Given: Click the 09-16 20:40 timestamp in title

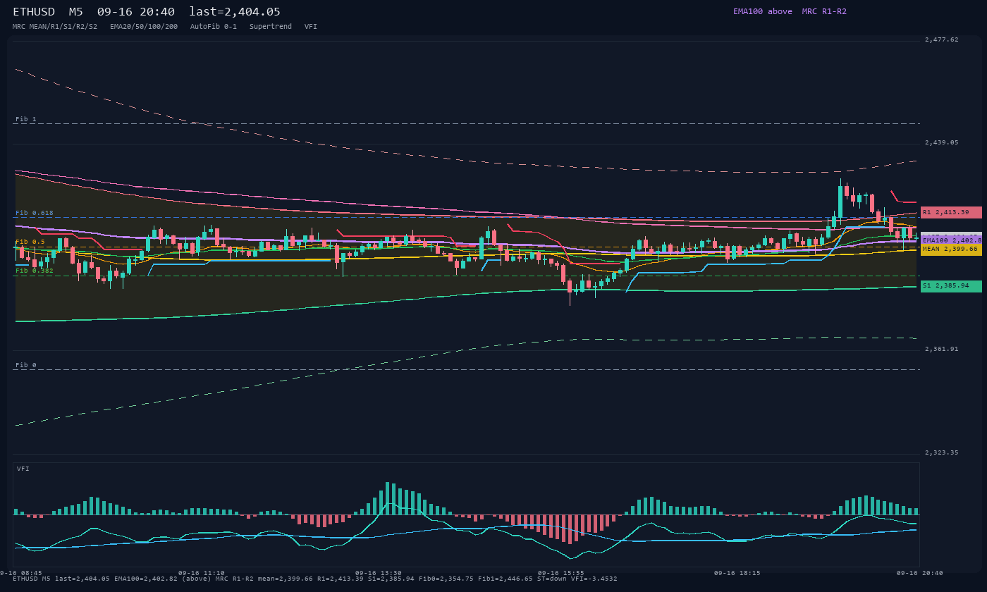Looking at the screenshot, I should pos(136,12).
